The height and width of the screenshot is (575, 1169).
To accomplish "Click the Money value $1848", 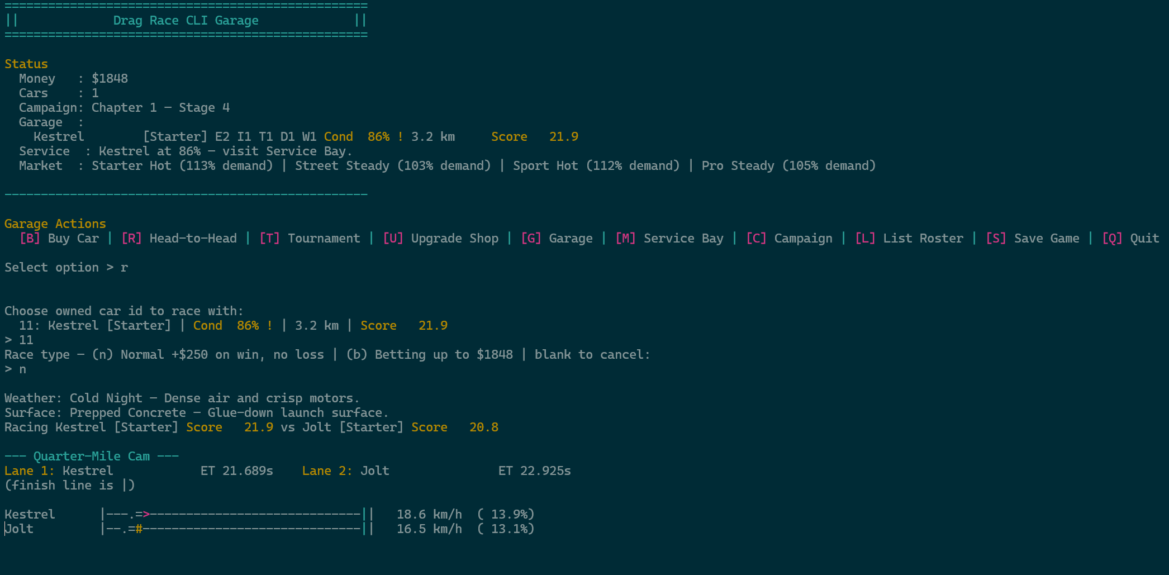I will [x=110, y=79].
